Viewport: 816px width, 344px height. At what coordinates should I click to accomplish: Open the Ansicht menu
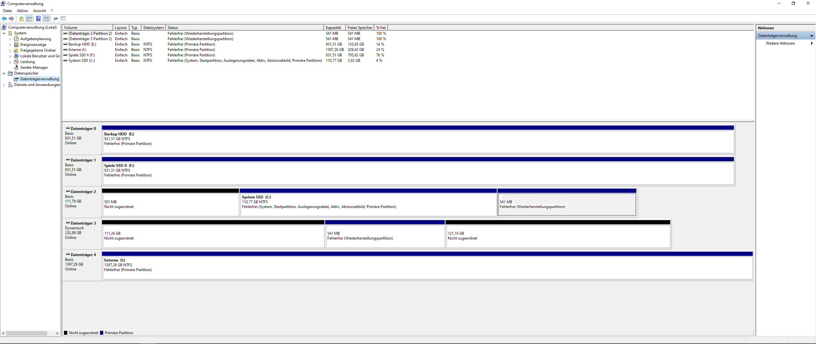(40, 11)
